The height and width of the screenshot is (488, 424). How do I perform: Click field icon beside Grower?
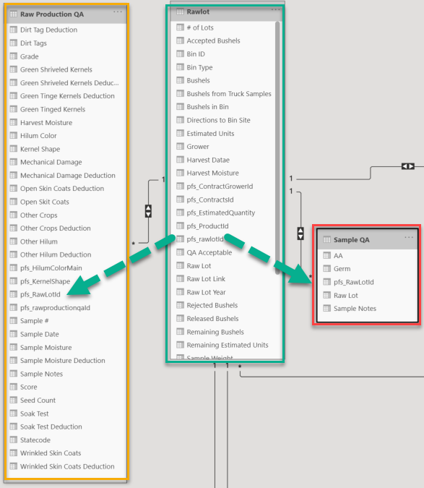coord(180,146)
